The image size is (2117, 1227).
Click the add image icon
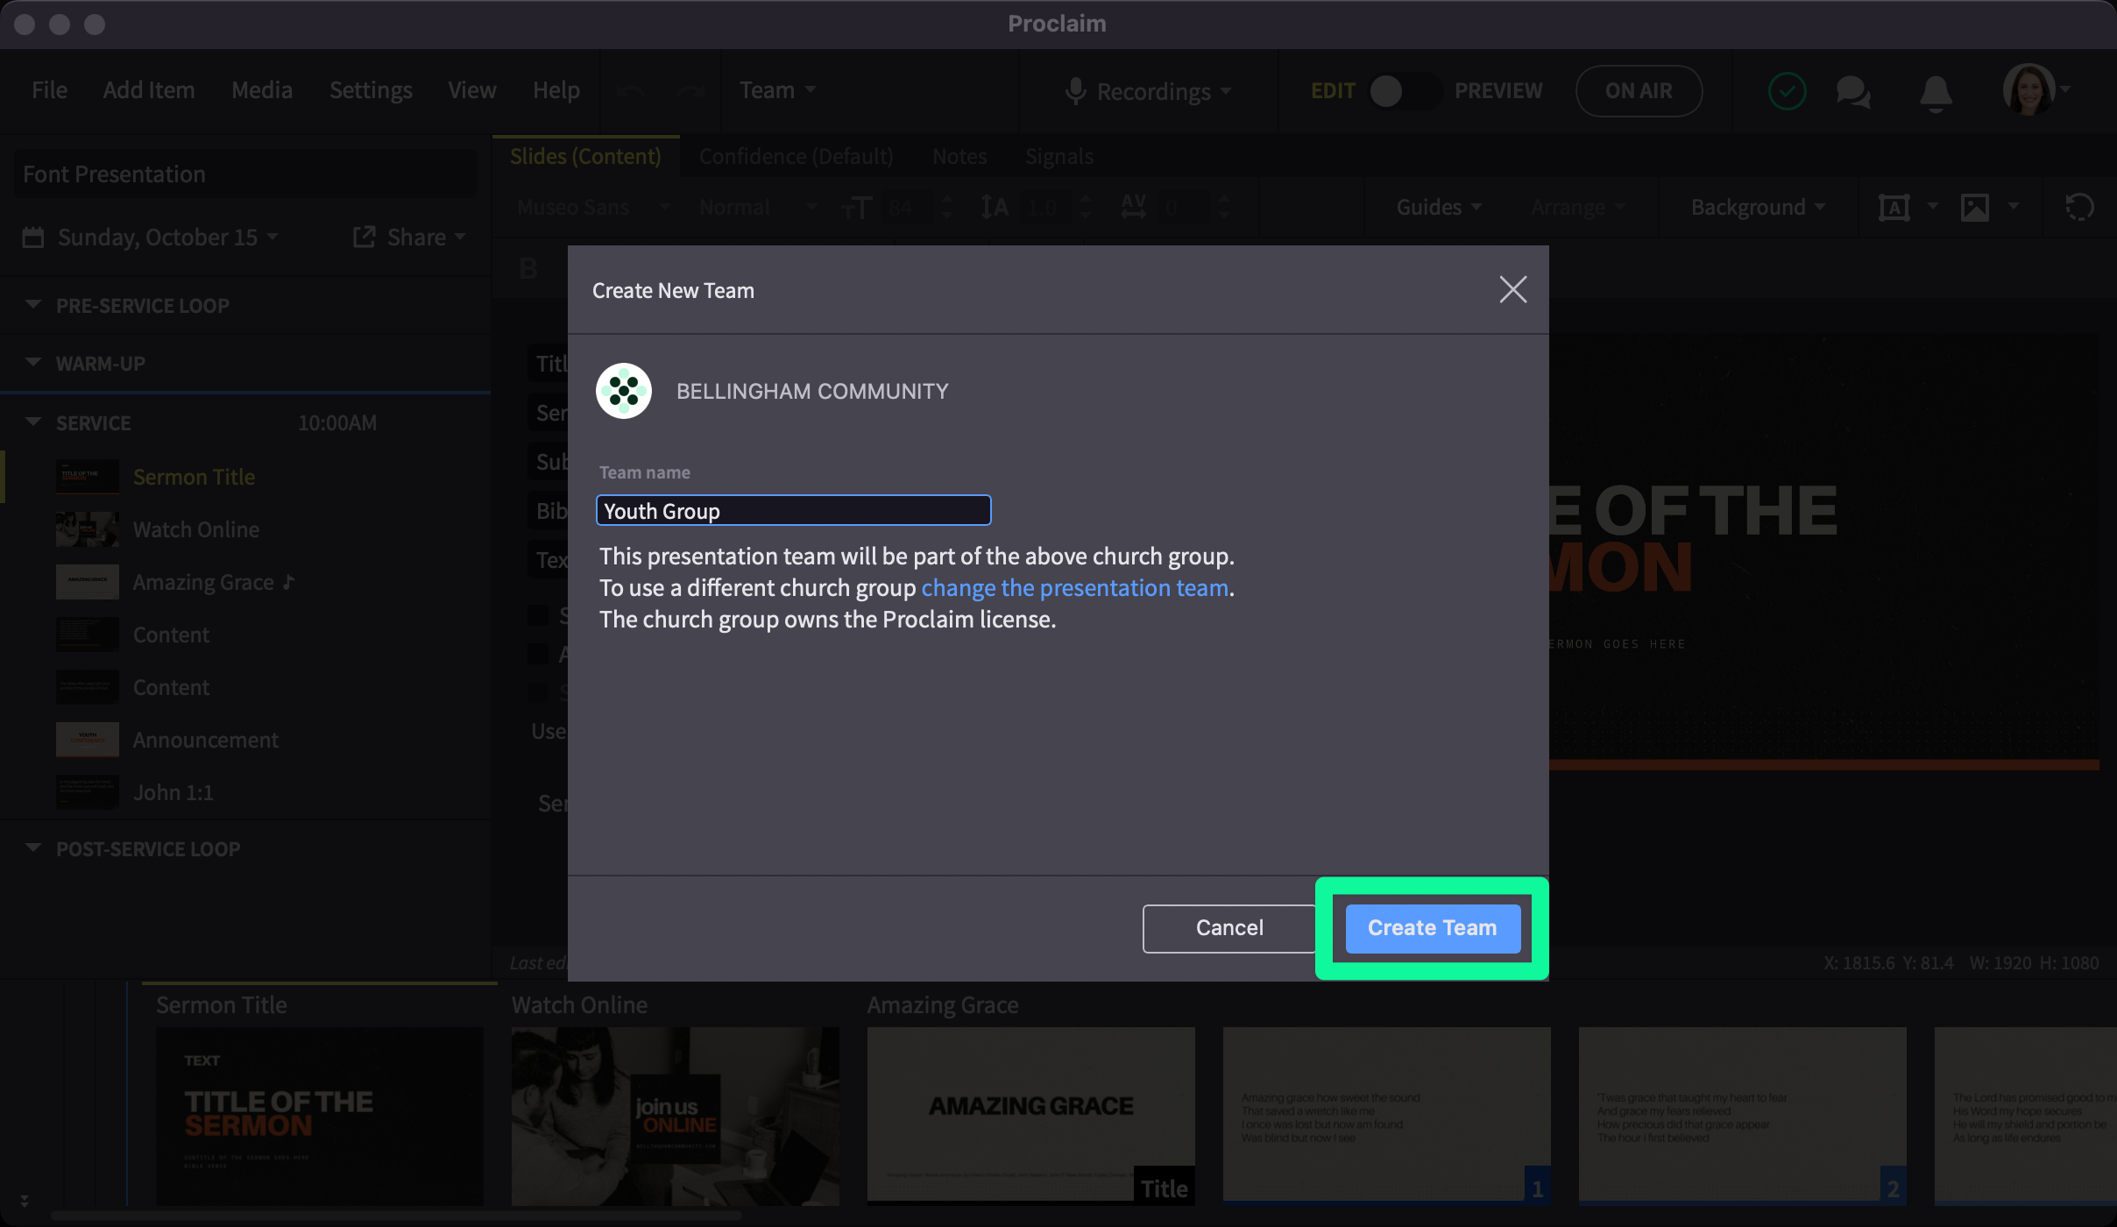point(1975,208)
